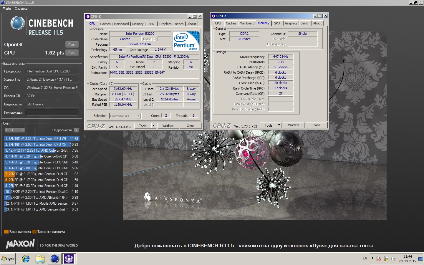Image resolution: width=424 pixels, height=265 pixels.
Task: Open About tab in right CPU-Z
Action: pyautogui.click(x=317, y=23)
